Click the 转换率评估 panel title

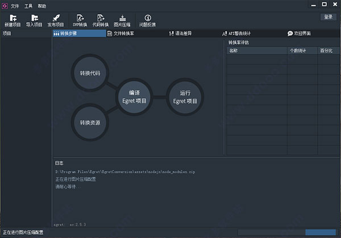[x=239, y=43]
